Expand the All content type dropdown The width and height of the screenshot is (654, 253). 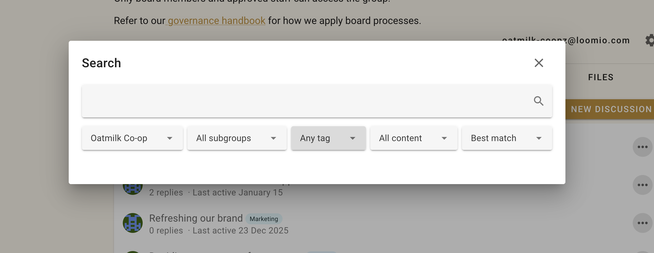(x=413, y=138)
